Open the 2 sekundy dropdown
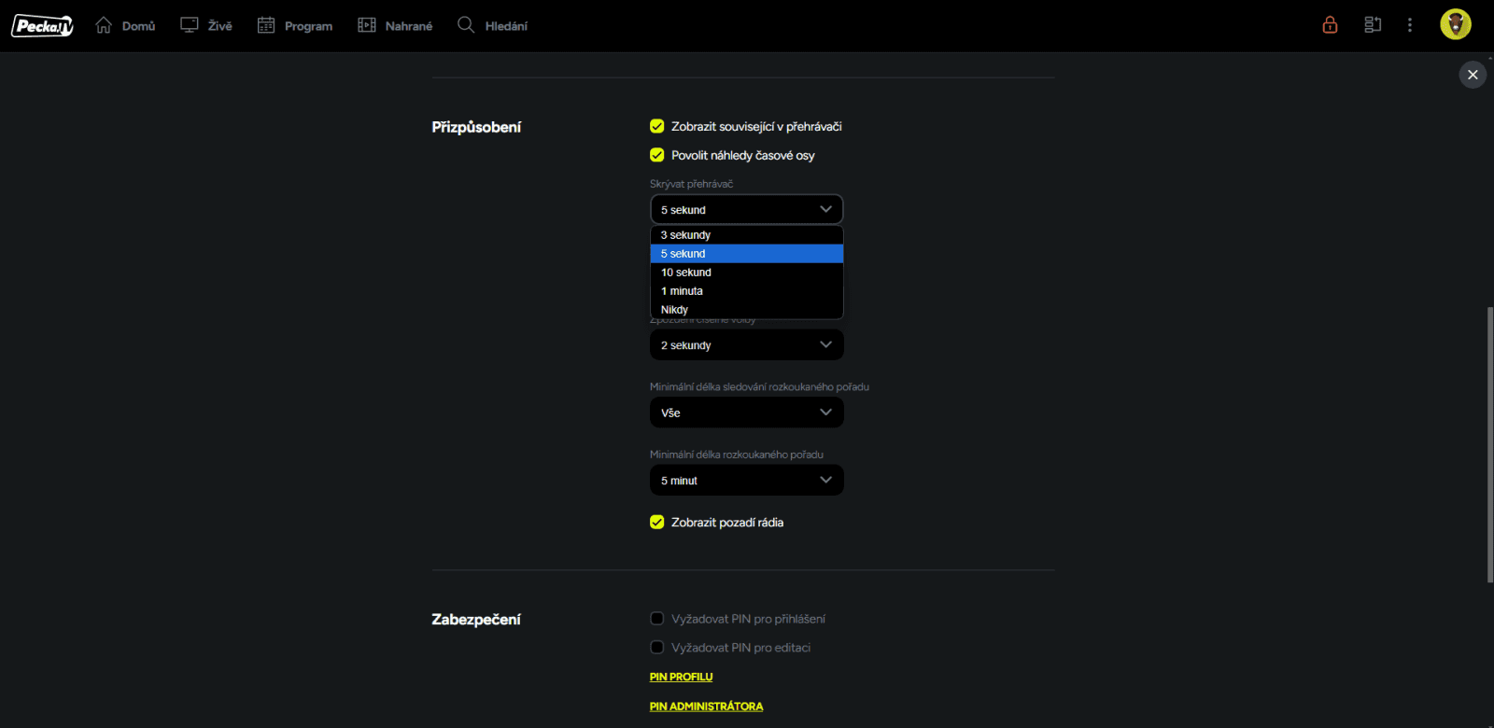 click(x=747, y=345)
